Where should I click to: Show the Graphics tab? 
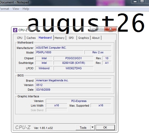pos(84,38)
